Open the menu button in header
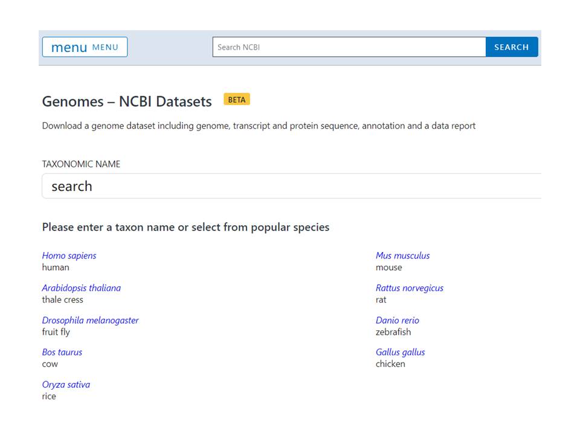The height and width of the screenshot is (435, 580). [85, 47]
